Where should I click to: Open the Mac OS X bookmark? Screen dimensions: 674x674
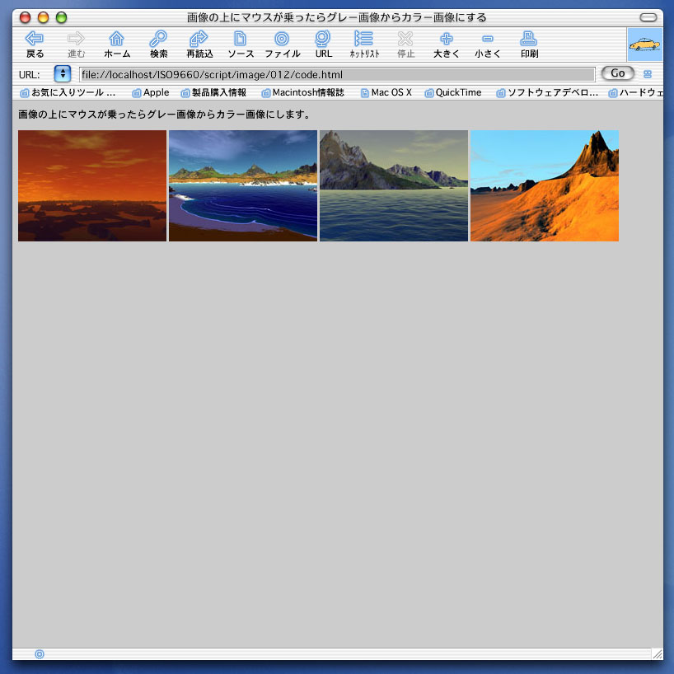click(x=386, y=92)
